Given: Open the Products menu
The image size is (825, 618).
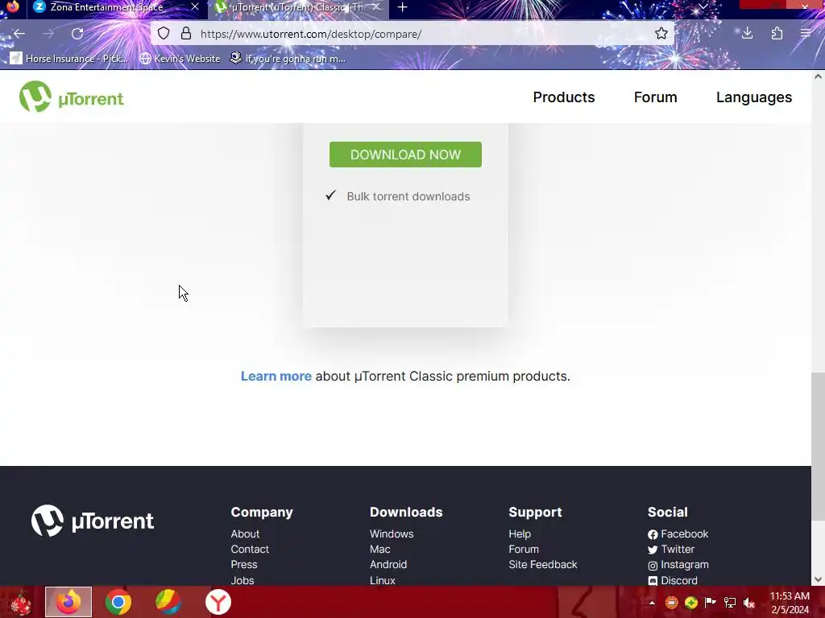Looking at the screenshot, I should pos(563,97).
